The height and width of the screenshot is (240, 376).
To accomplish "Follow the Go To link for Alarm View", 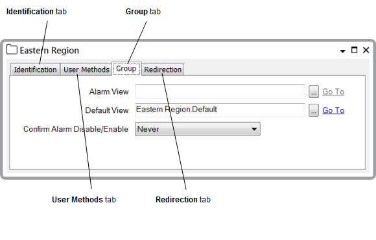I will pyautogui.click(x=333, y=91).
